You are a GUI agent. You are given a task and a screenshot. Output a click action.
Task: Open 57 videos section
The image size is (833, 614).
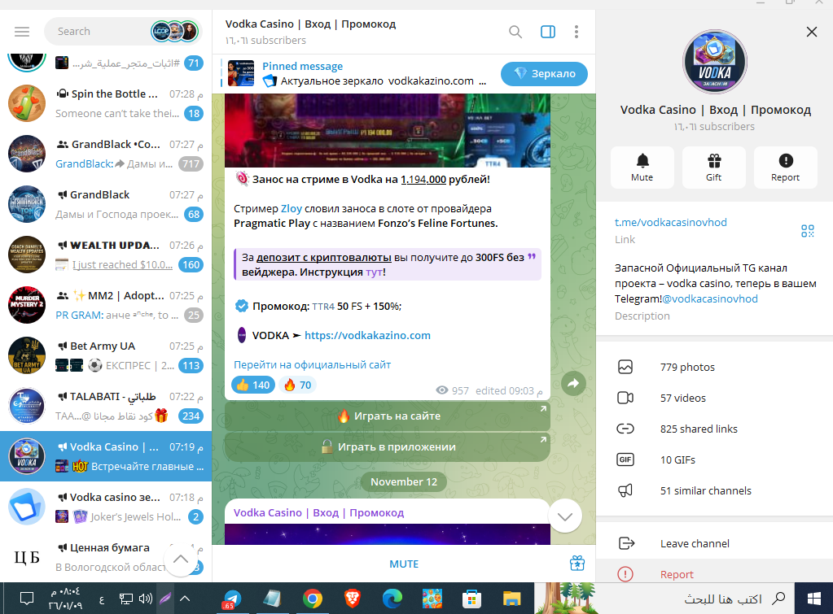(714, 398)
